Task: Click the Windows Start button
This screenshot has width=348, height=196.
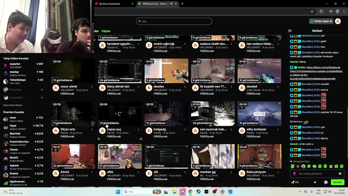Action: click(118, 192)
